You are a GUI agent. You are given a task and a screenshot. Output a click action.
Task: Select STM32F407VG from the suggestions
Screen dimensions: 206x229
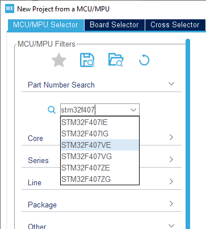100,156
